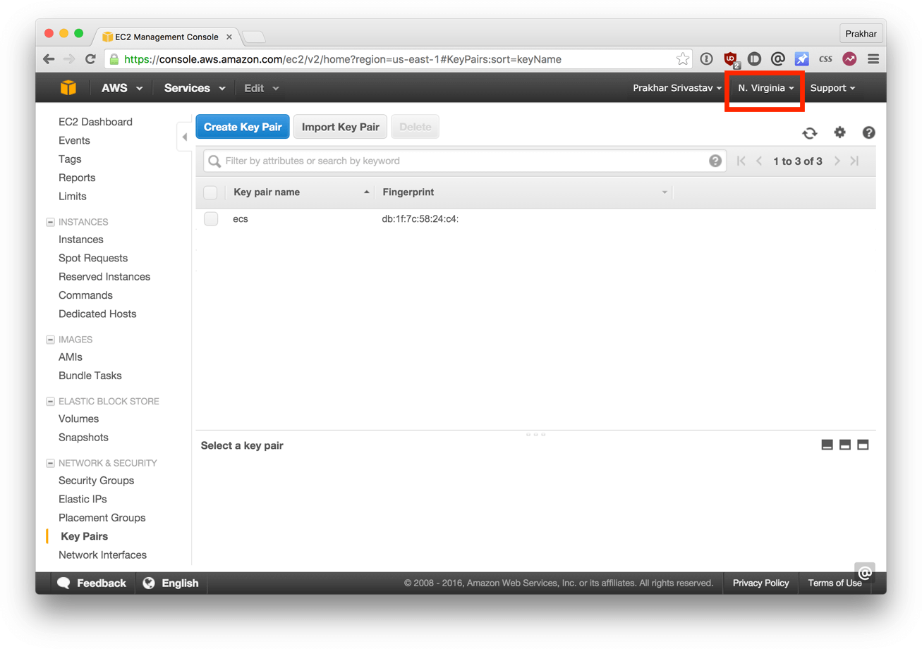This screenshot has width=922, height=649.
Task: Open AMIs in the sidebar
Action: coord(71,357)
